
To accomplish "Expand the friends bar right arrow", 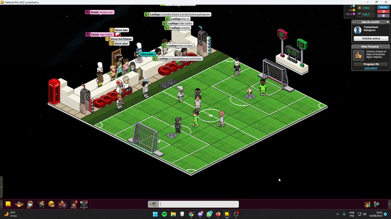I will point(389,204).
